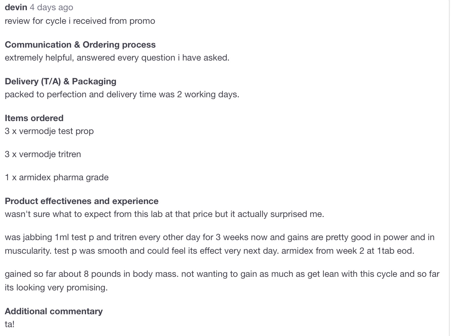This screenshot has height=336, width=451.
Task: Click the closing comment 'ta!'
Action: pyautogui.click(x=10, y=324)
